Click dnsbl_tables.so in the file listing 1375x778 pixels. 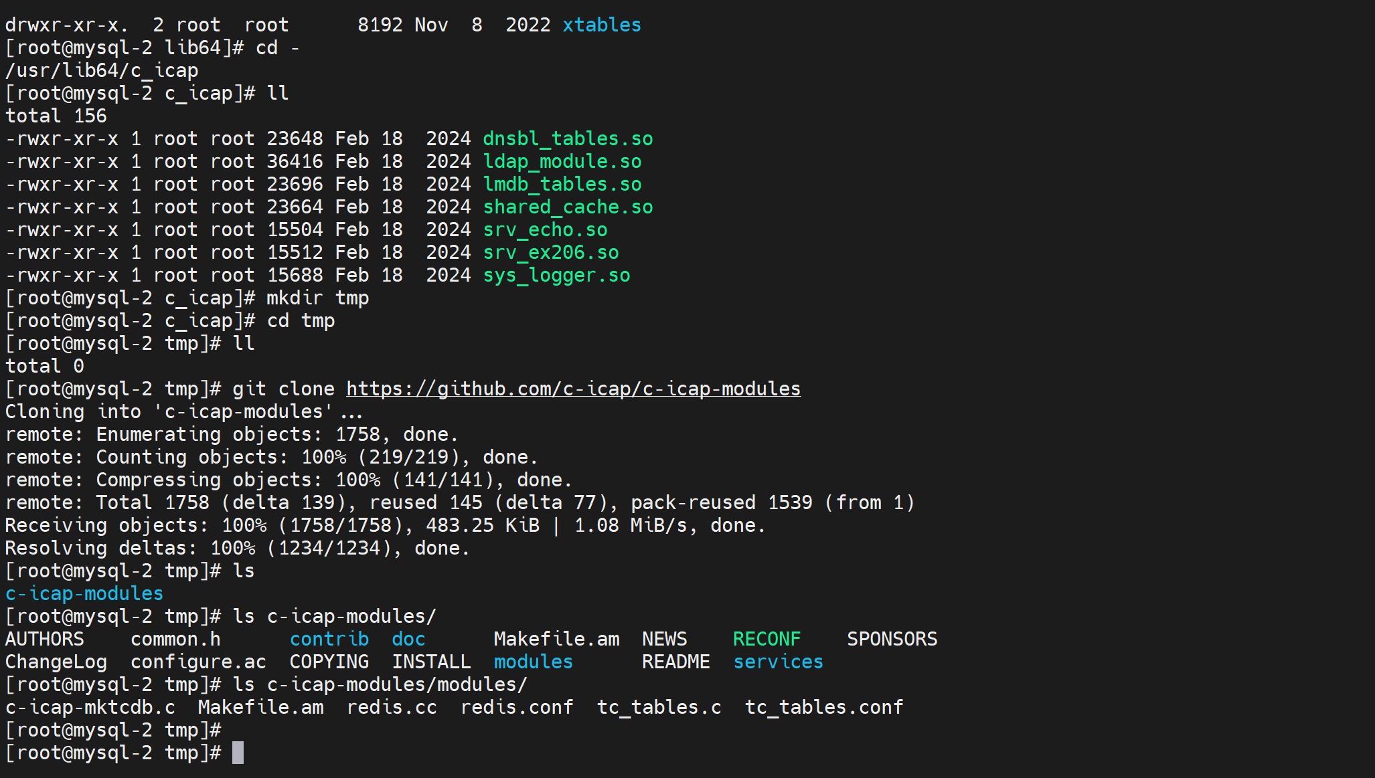point(568,138)
